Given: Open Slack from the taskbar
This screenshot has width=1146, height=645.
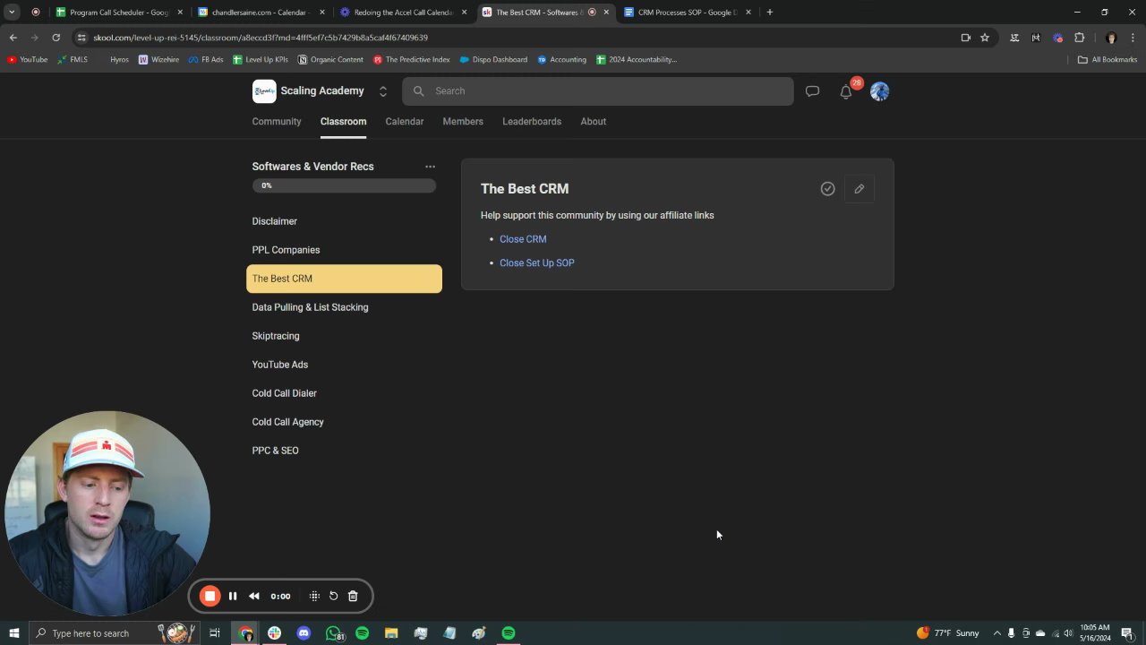Looking at the screenshot, I should click(274, 633).
